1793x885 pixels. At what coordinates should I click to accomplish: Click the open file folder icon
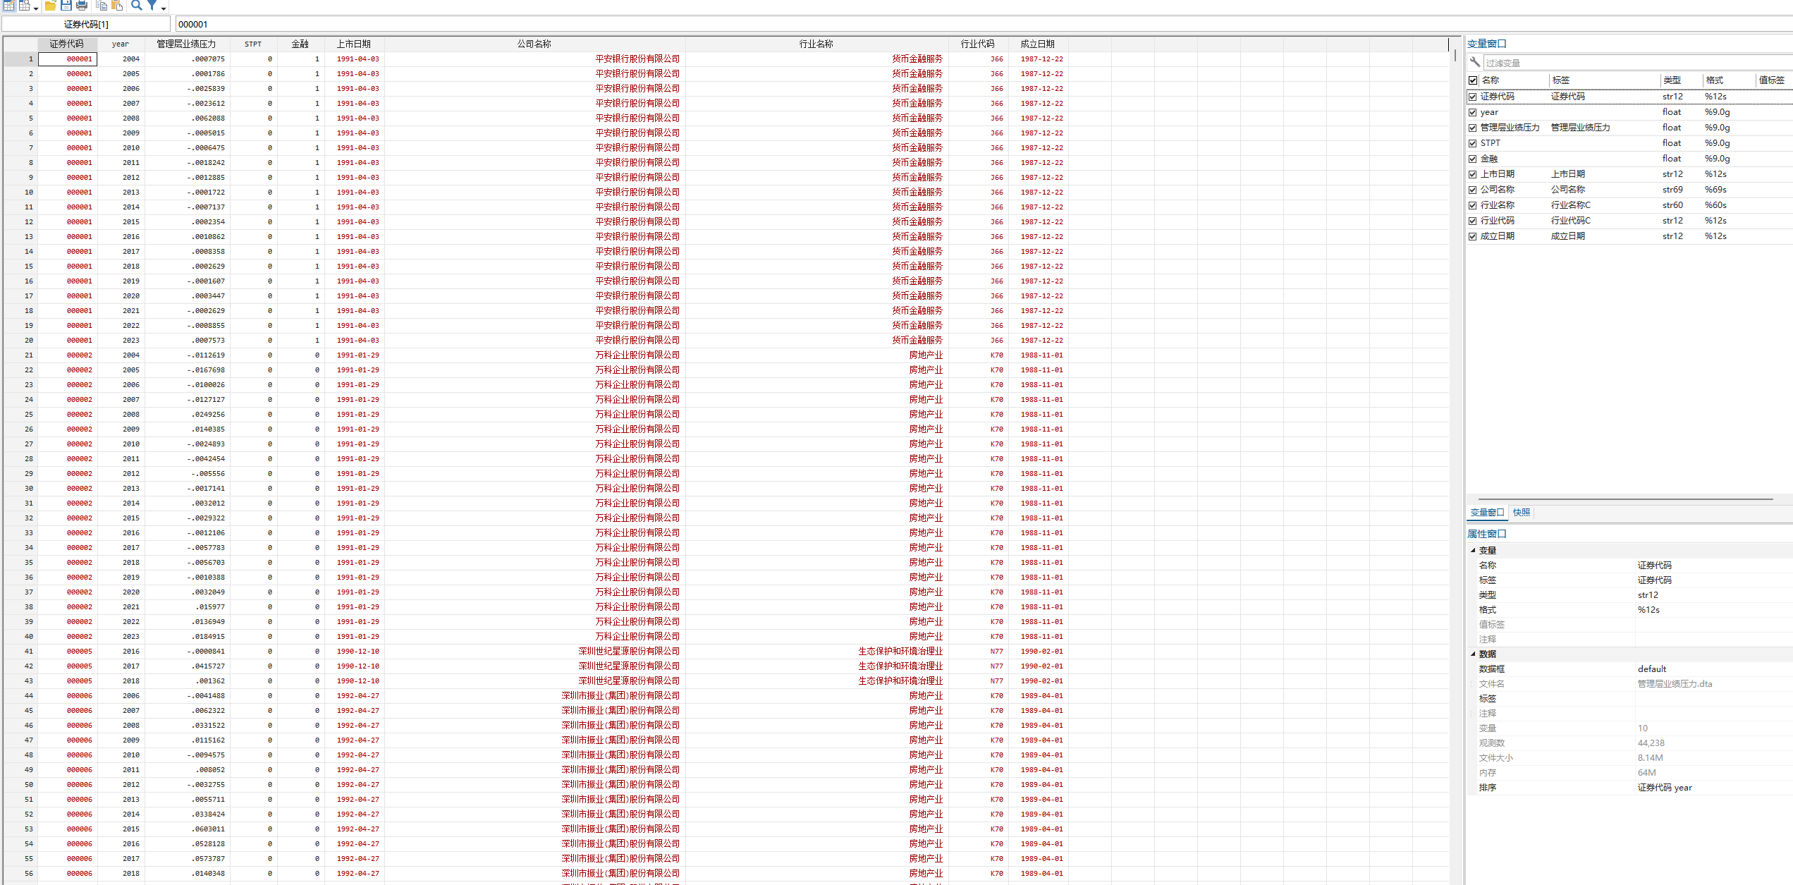(51, 6)
